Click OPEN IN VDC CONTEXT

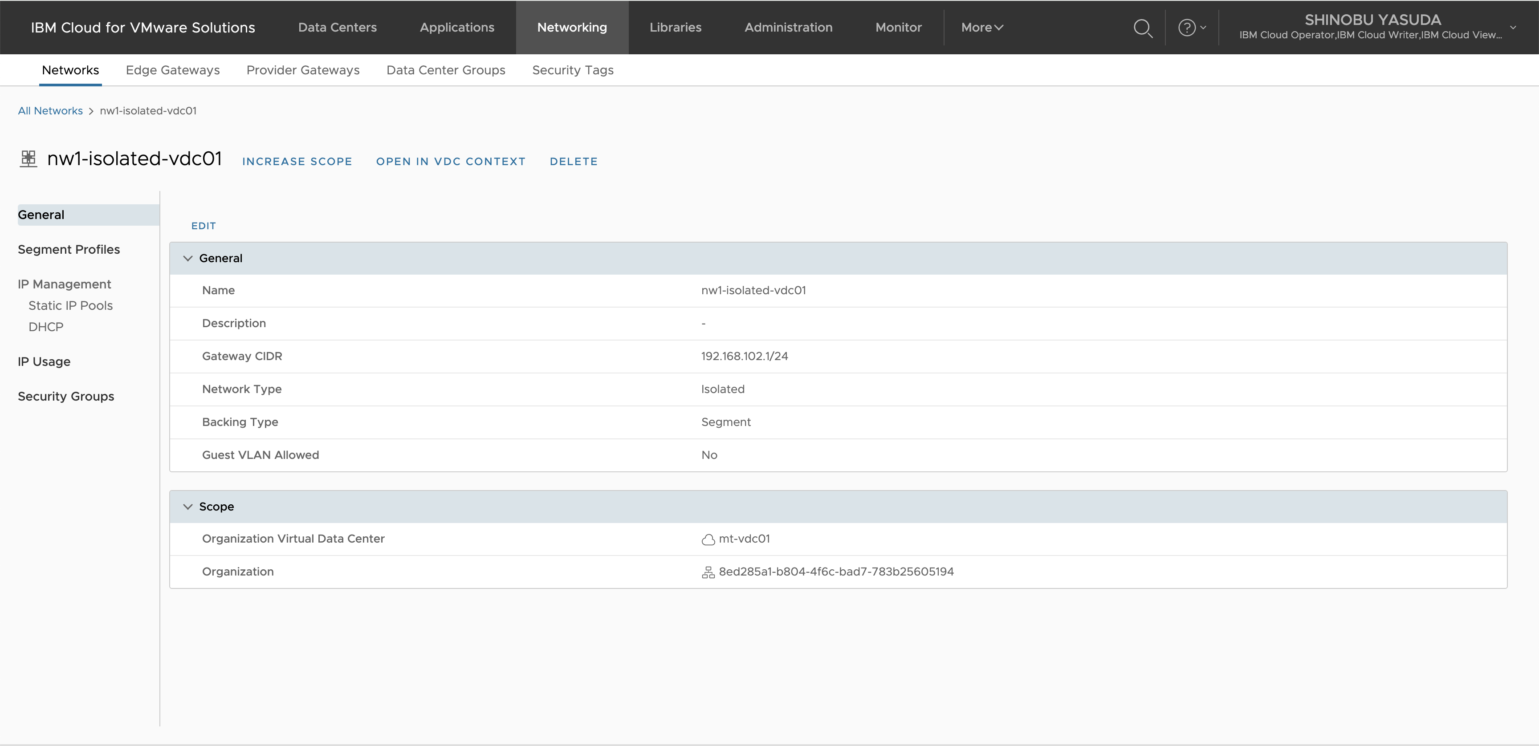click(451, 161)
